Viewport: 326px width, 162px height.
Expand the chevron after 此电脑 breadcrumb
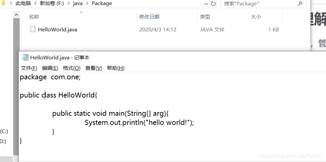click(35, 3)
